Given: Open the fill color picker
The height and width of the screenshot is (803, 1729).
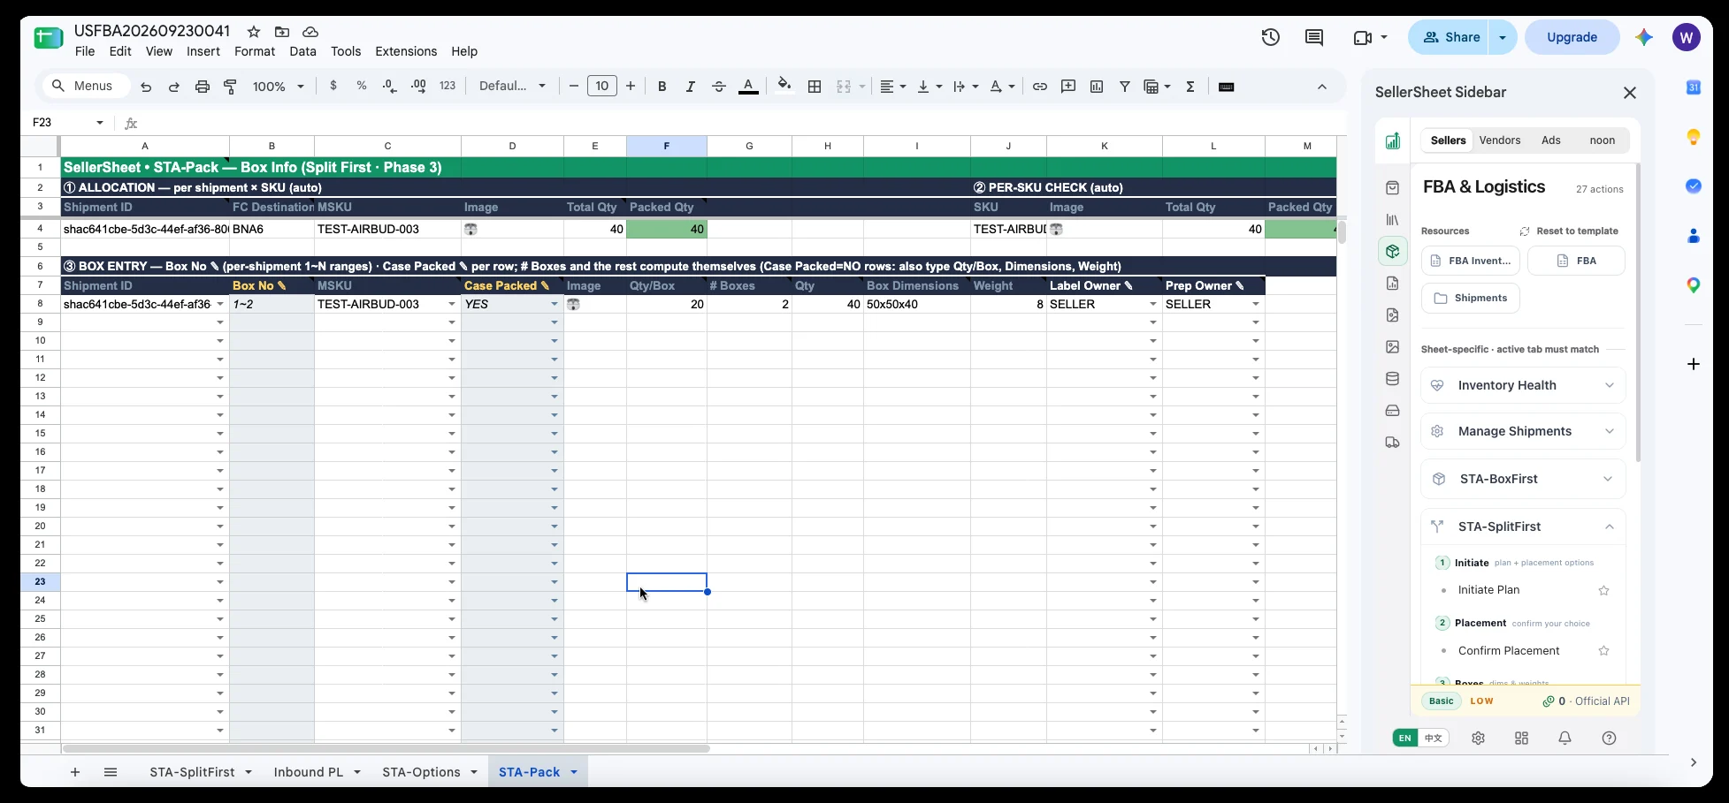Looking at the screenshot, I should (784, 87).
